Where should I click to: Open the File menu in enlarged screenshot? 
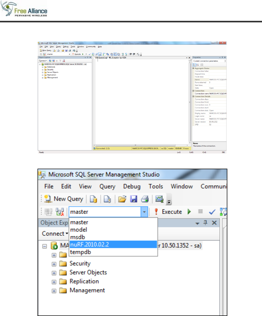49,186
